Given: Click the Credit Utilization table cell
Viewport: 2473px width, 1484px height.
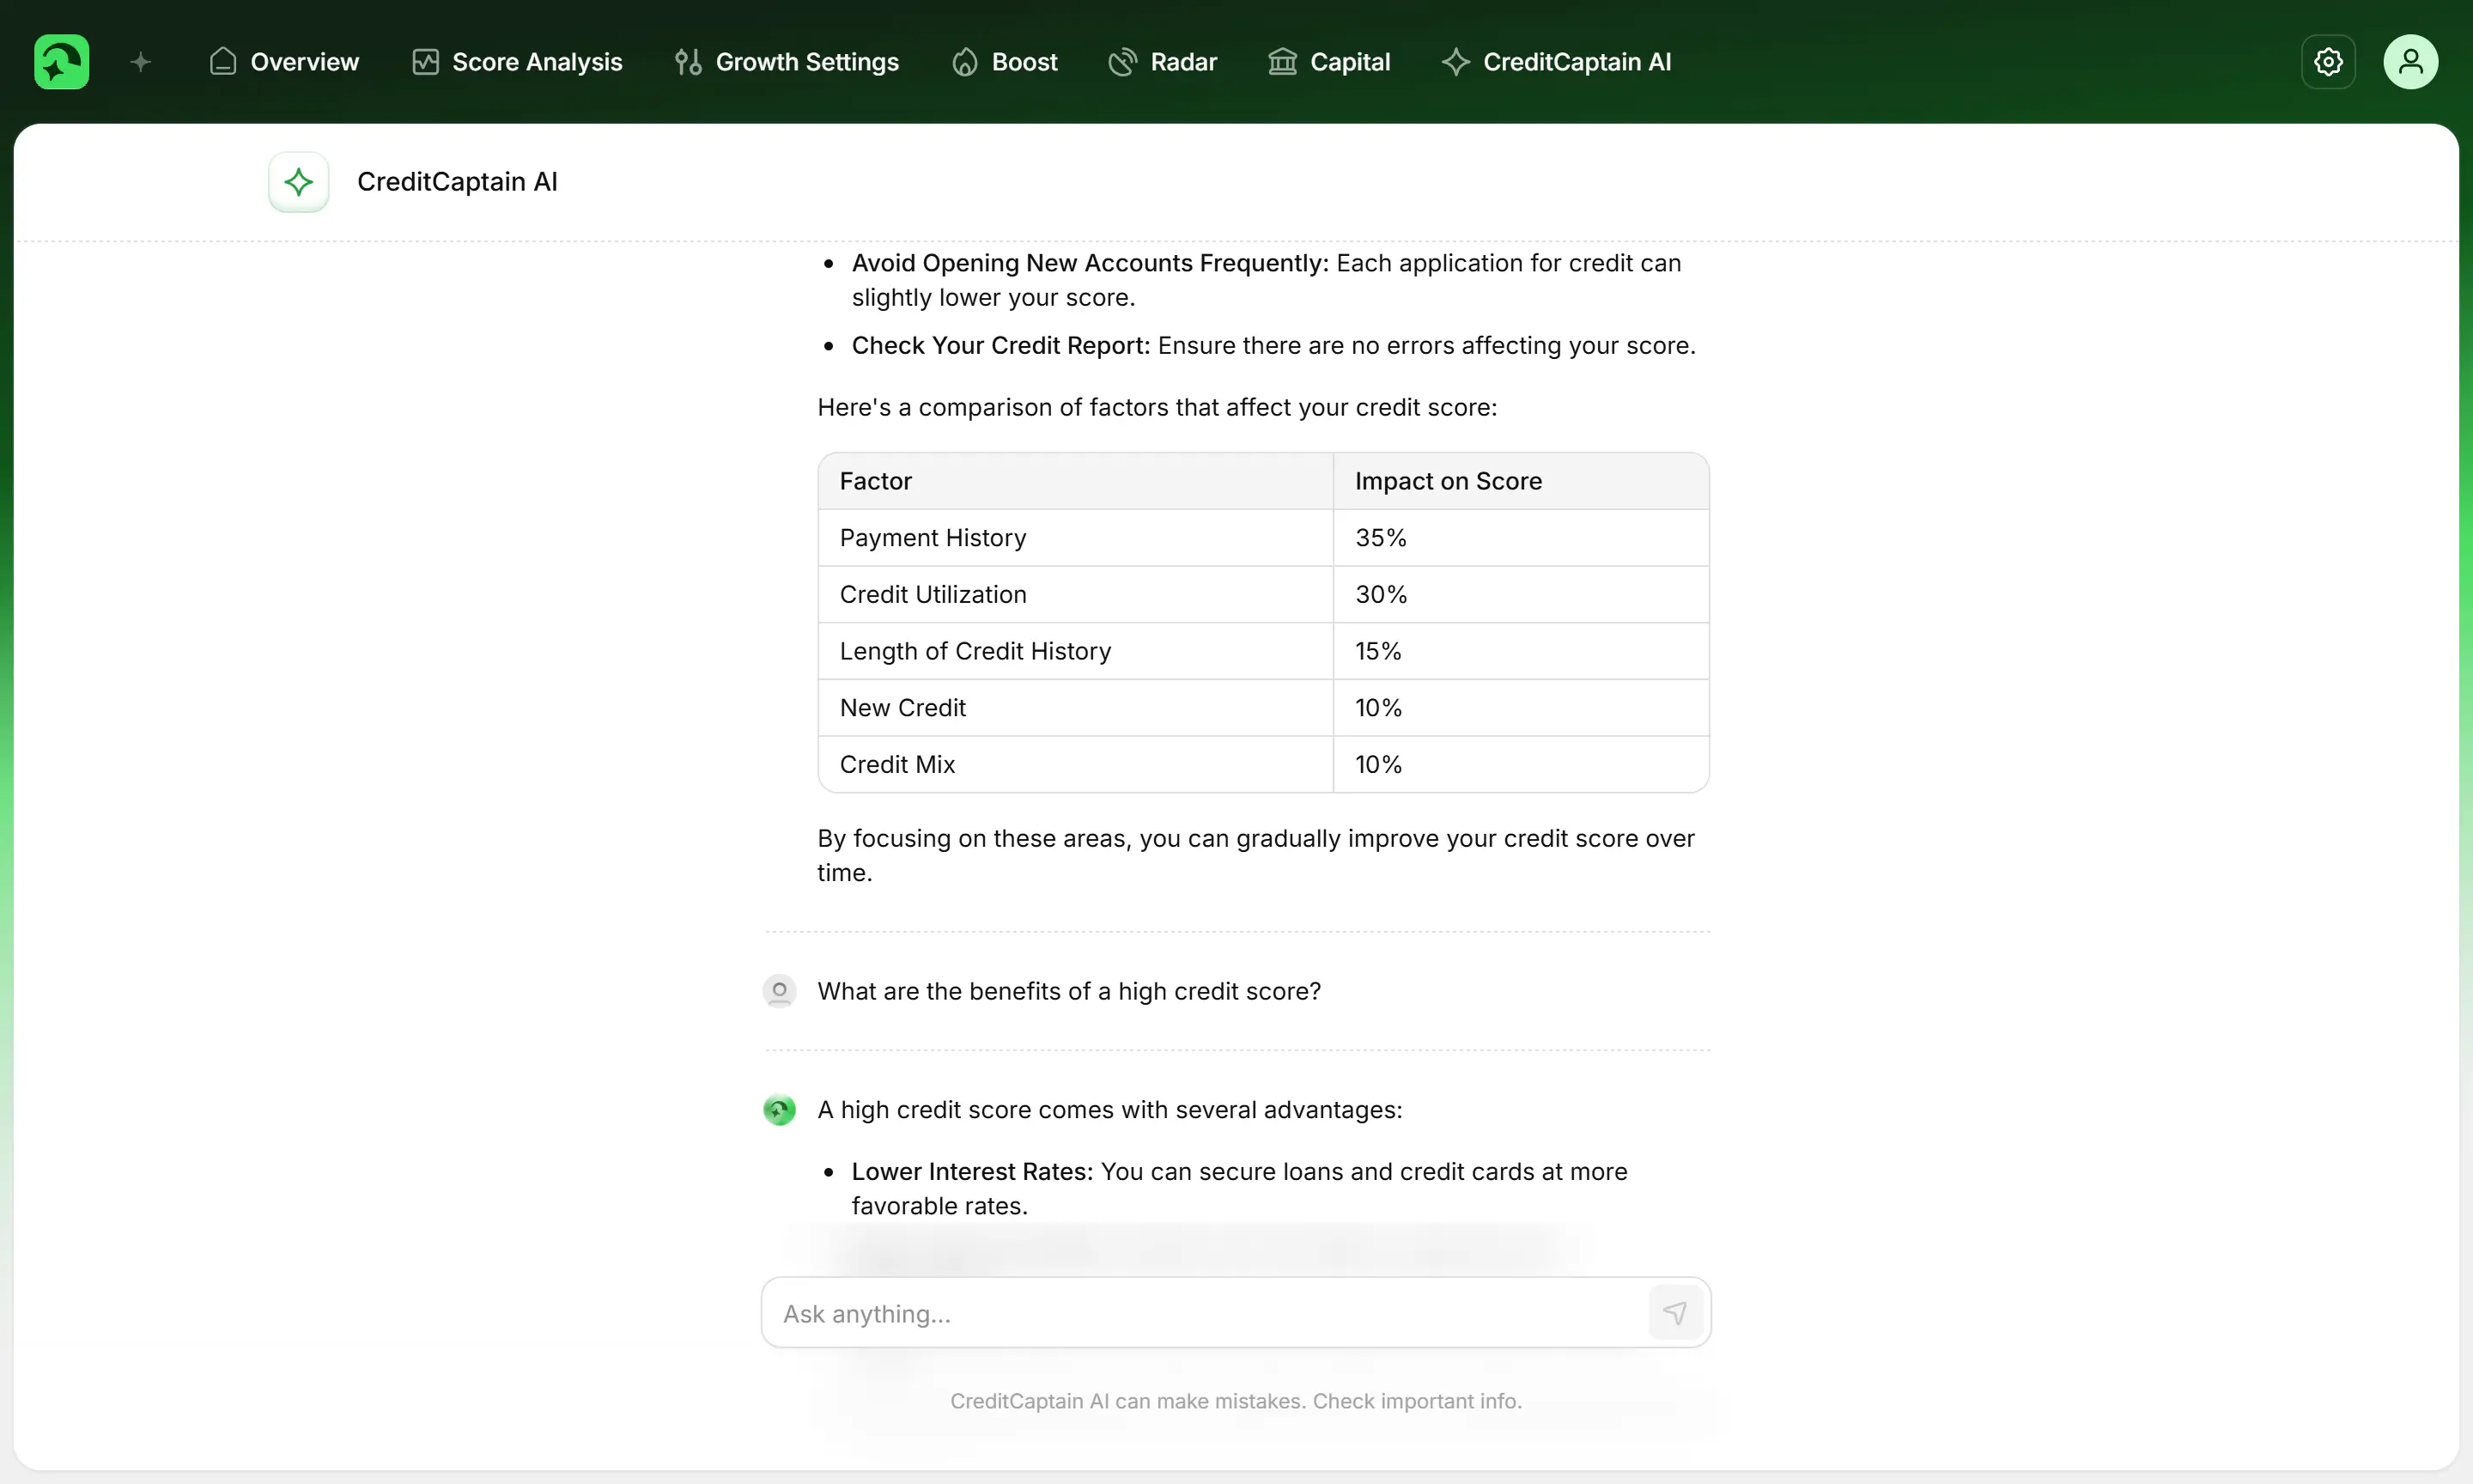Looking at the screenshot, I should pyautogui.click(x=933, y=595).
